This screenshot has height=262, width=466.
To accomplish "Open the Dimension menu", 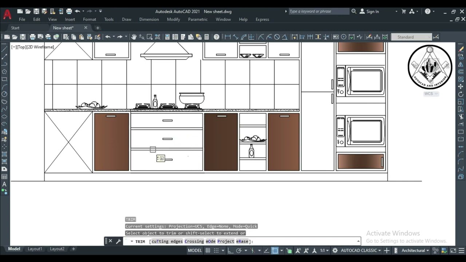I will click(x=149, y=19).
